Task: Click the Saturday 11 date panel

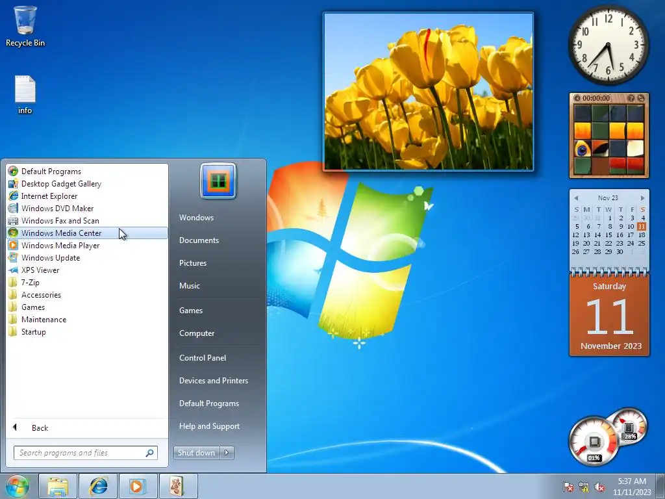Action: [x=609, y=315]
